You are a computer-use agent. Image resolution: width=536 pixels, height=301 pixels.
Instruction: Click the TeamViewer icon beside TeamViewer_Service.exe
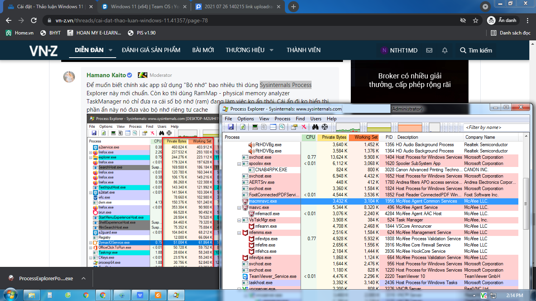[246, 276]
